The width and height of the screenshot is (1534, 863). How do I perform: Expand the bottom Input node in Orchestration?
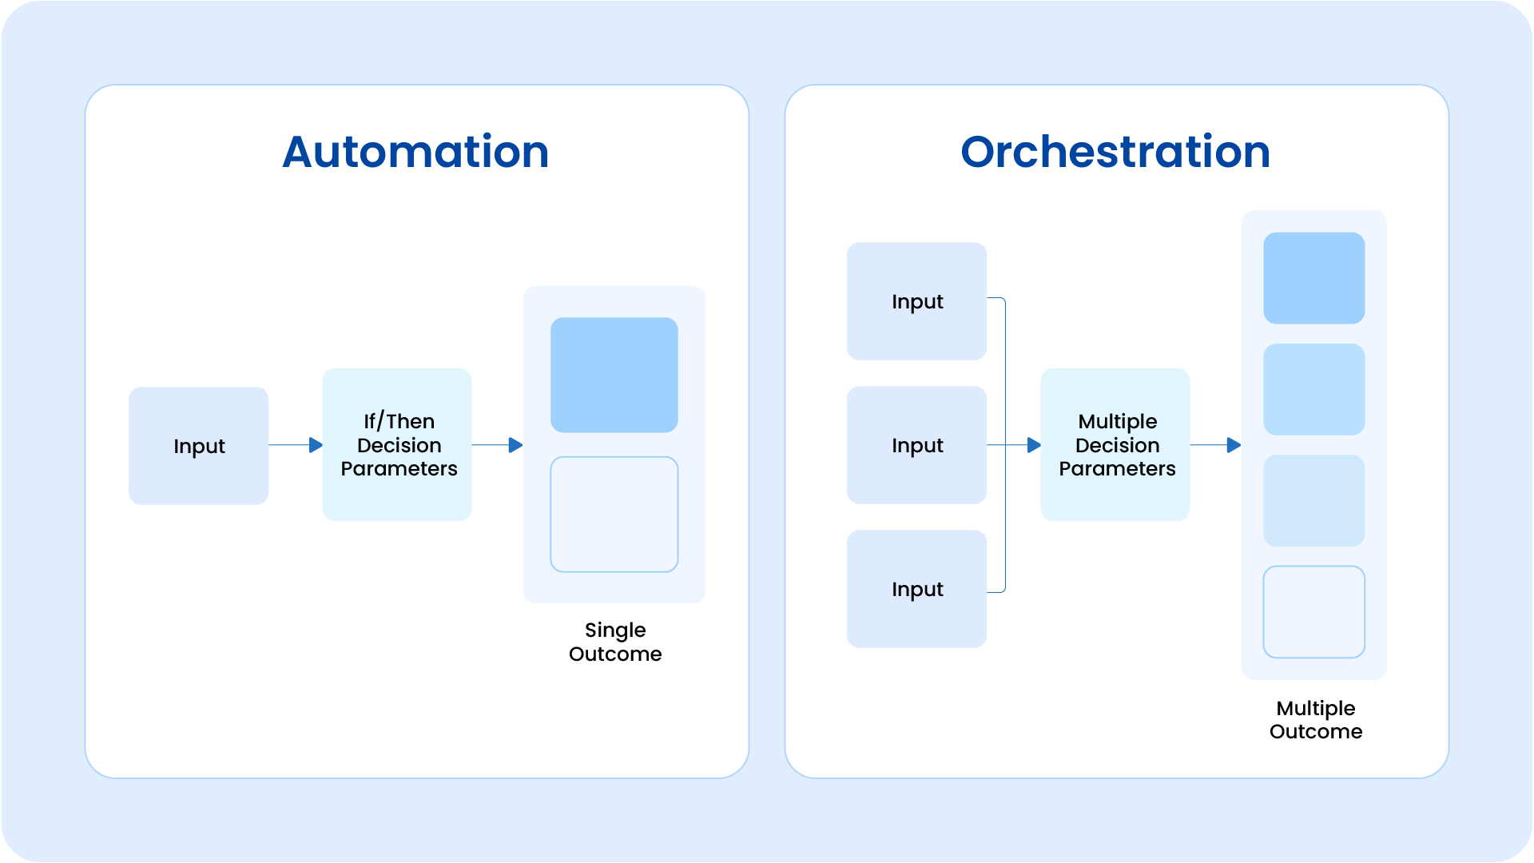point(916,588)
